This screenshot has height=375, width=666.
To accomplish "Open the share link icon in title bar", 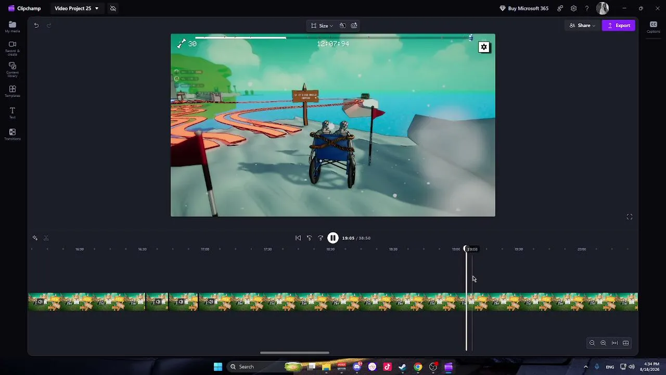I will 560,8.
